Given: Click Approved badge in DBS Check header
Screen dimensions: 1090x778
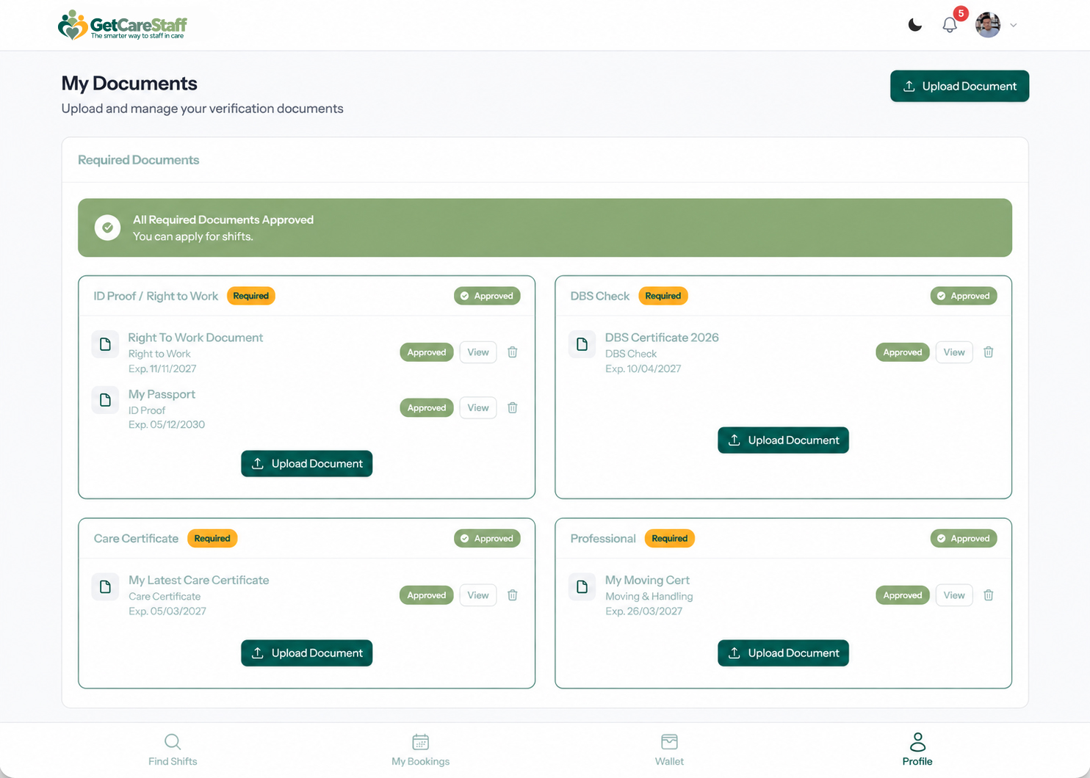Looking at the screenshot, I should pos(964,296).
